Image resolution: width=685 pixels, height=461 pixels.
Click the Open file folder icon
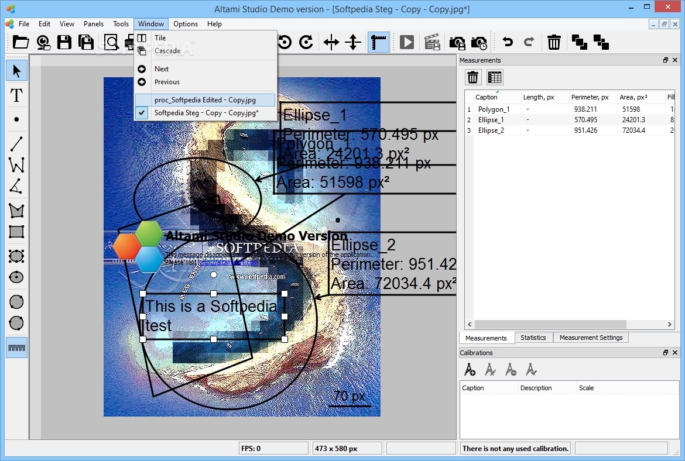pyautogui.click(x=20, y=42)
